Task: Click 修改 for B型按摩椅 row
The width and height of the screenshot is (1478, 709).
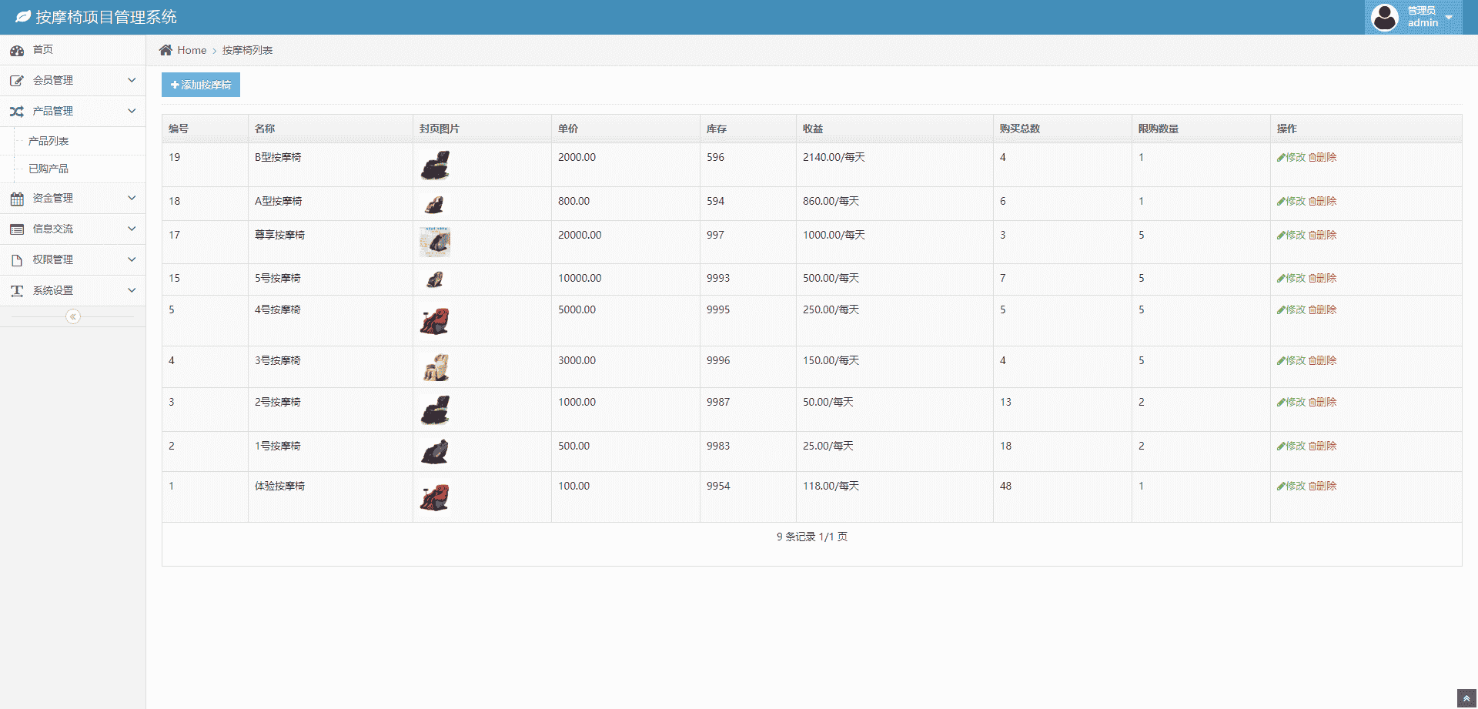Action: pos(1291,157)
